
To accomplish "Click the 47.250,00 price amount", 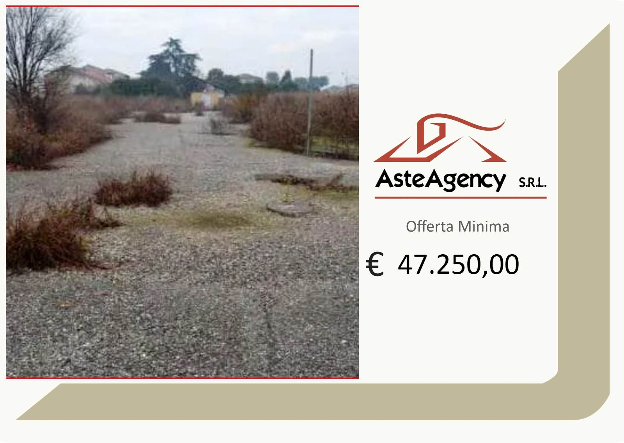I will click(x=458, y=264).
